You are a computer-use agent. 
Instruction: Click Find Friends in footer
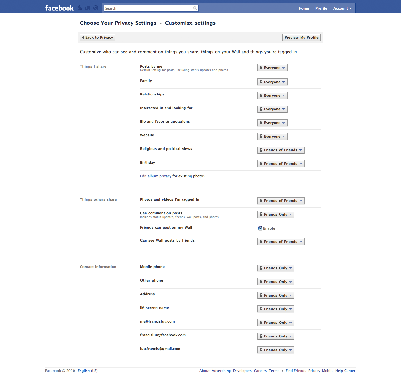(x=296, y=371)
